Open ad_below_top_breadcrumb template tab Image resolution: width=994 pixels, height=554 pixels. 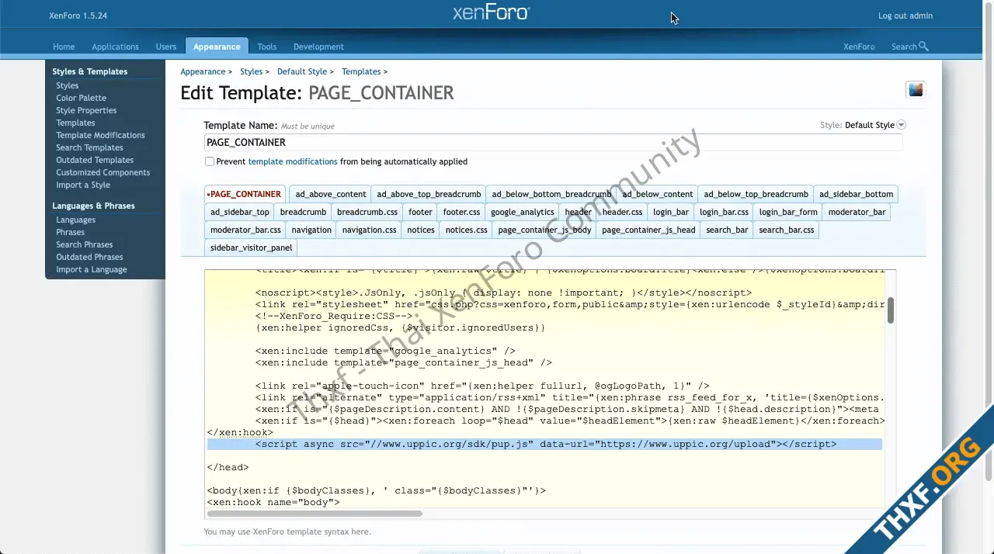pos(756,194)
